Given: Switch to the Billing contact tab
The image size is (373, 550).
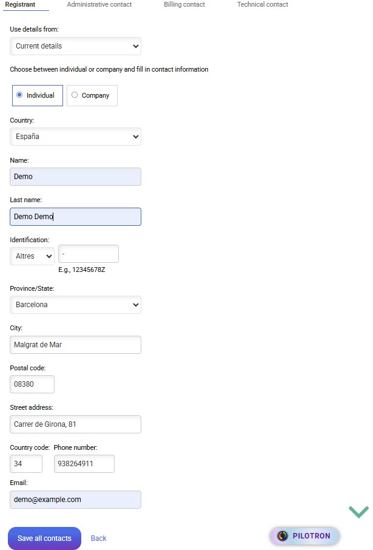Looking at the screenshot, I should (x=184, y=5).
